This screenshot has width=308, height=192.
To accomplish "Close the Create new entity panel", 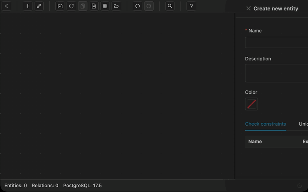I will click(249, 8).
